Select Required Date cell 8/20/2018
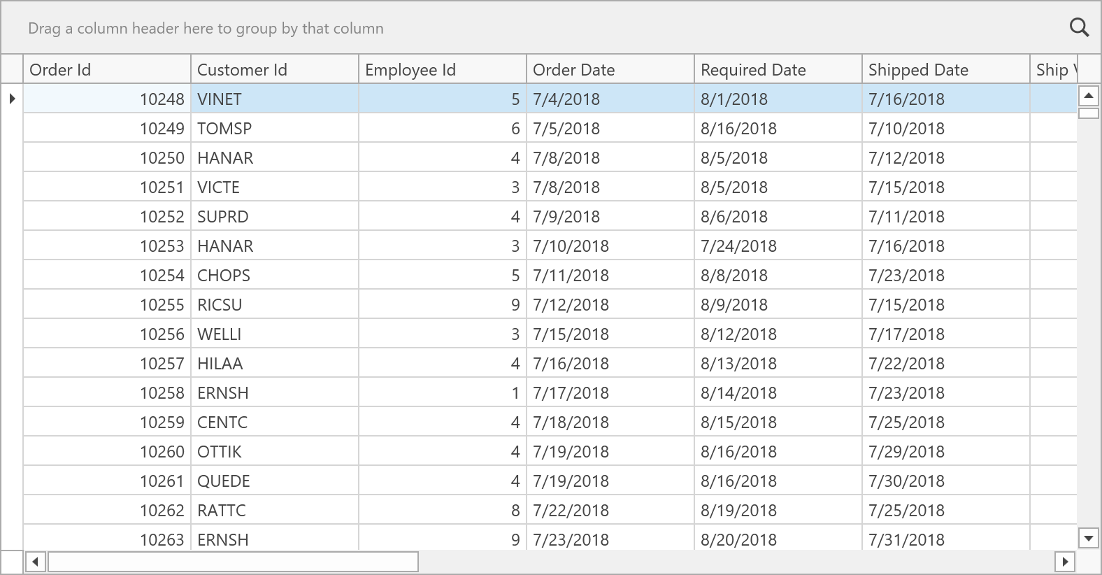The image size is (1102, 575). tap(778, 538)
